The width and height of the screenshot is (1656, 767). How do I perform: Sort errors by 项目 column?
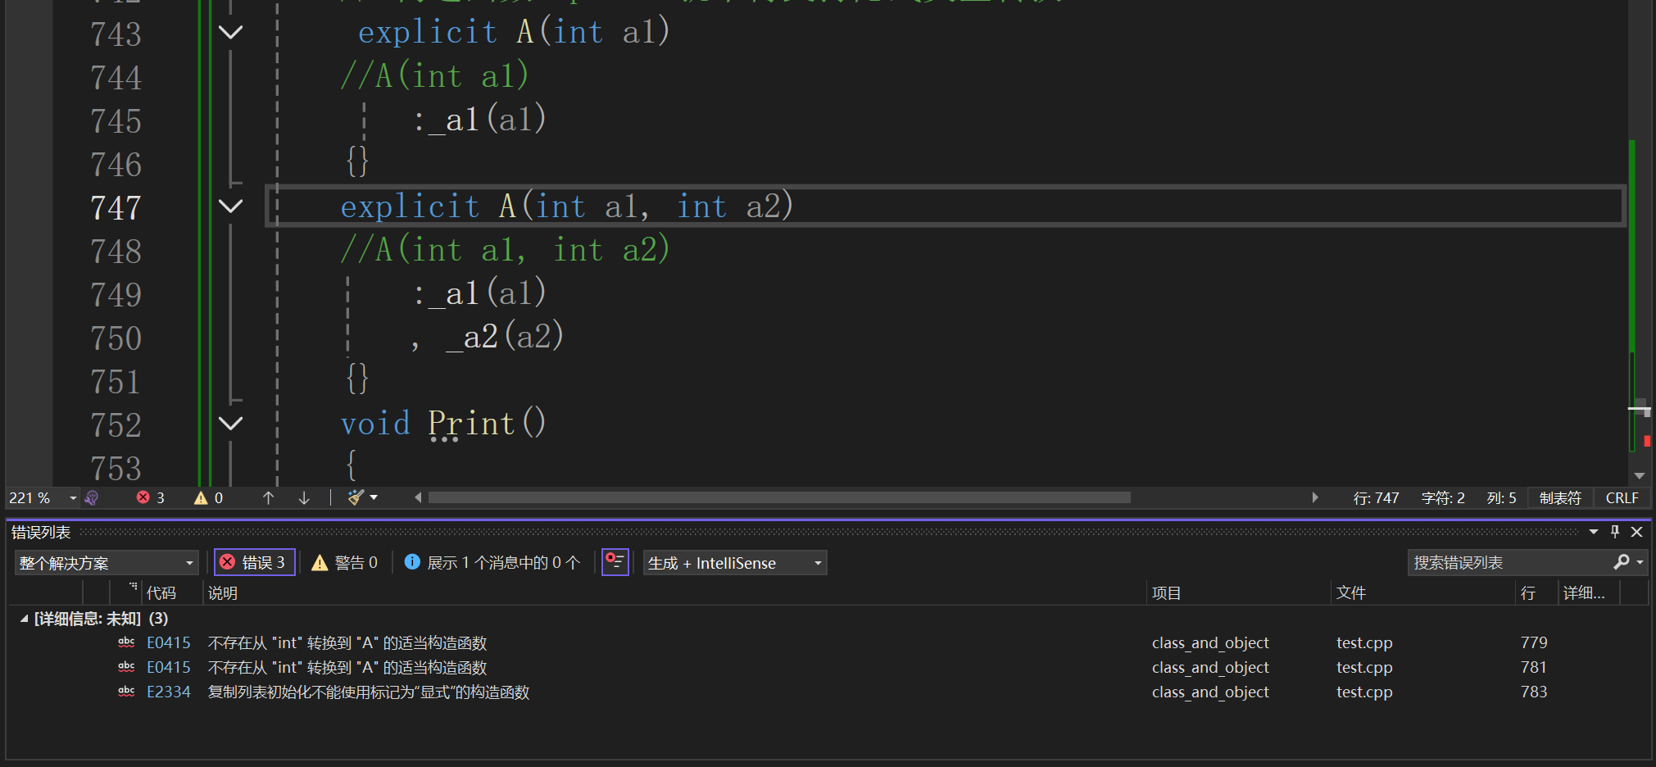pos(1238,593)
